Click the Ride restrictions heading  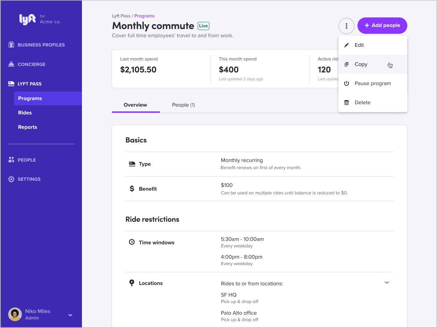pos(152,219)
